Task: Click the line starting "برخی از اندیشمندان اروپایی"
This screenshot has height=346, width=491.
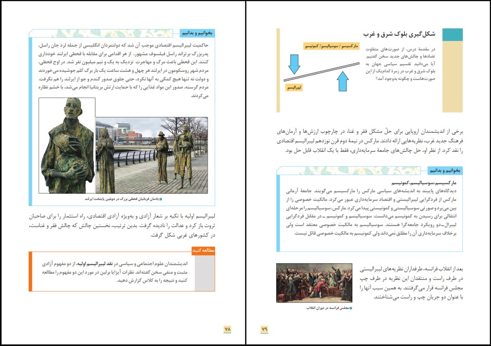Action: [370, 131]
